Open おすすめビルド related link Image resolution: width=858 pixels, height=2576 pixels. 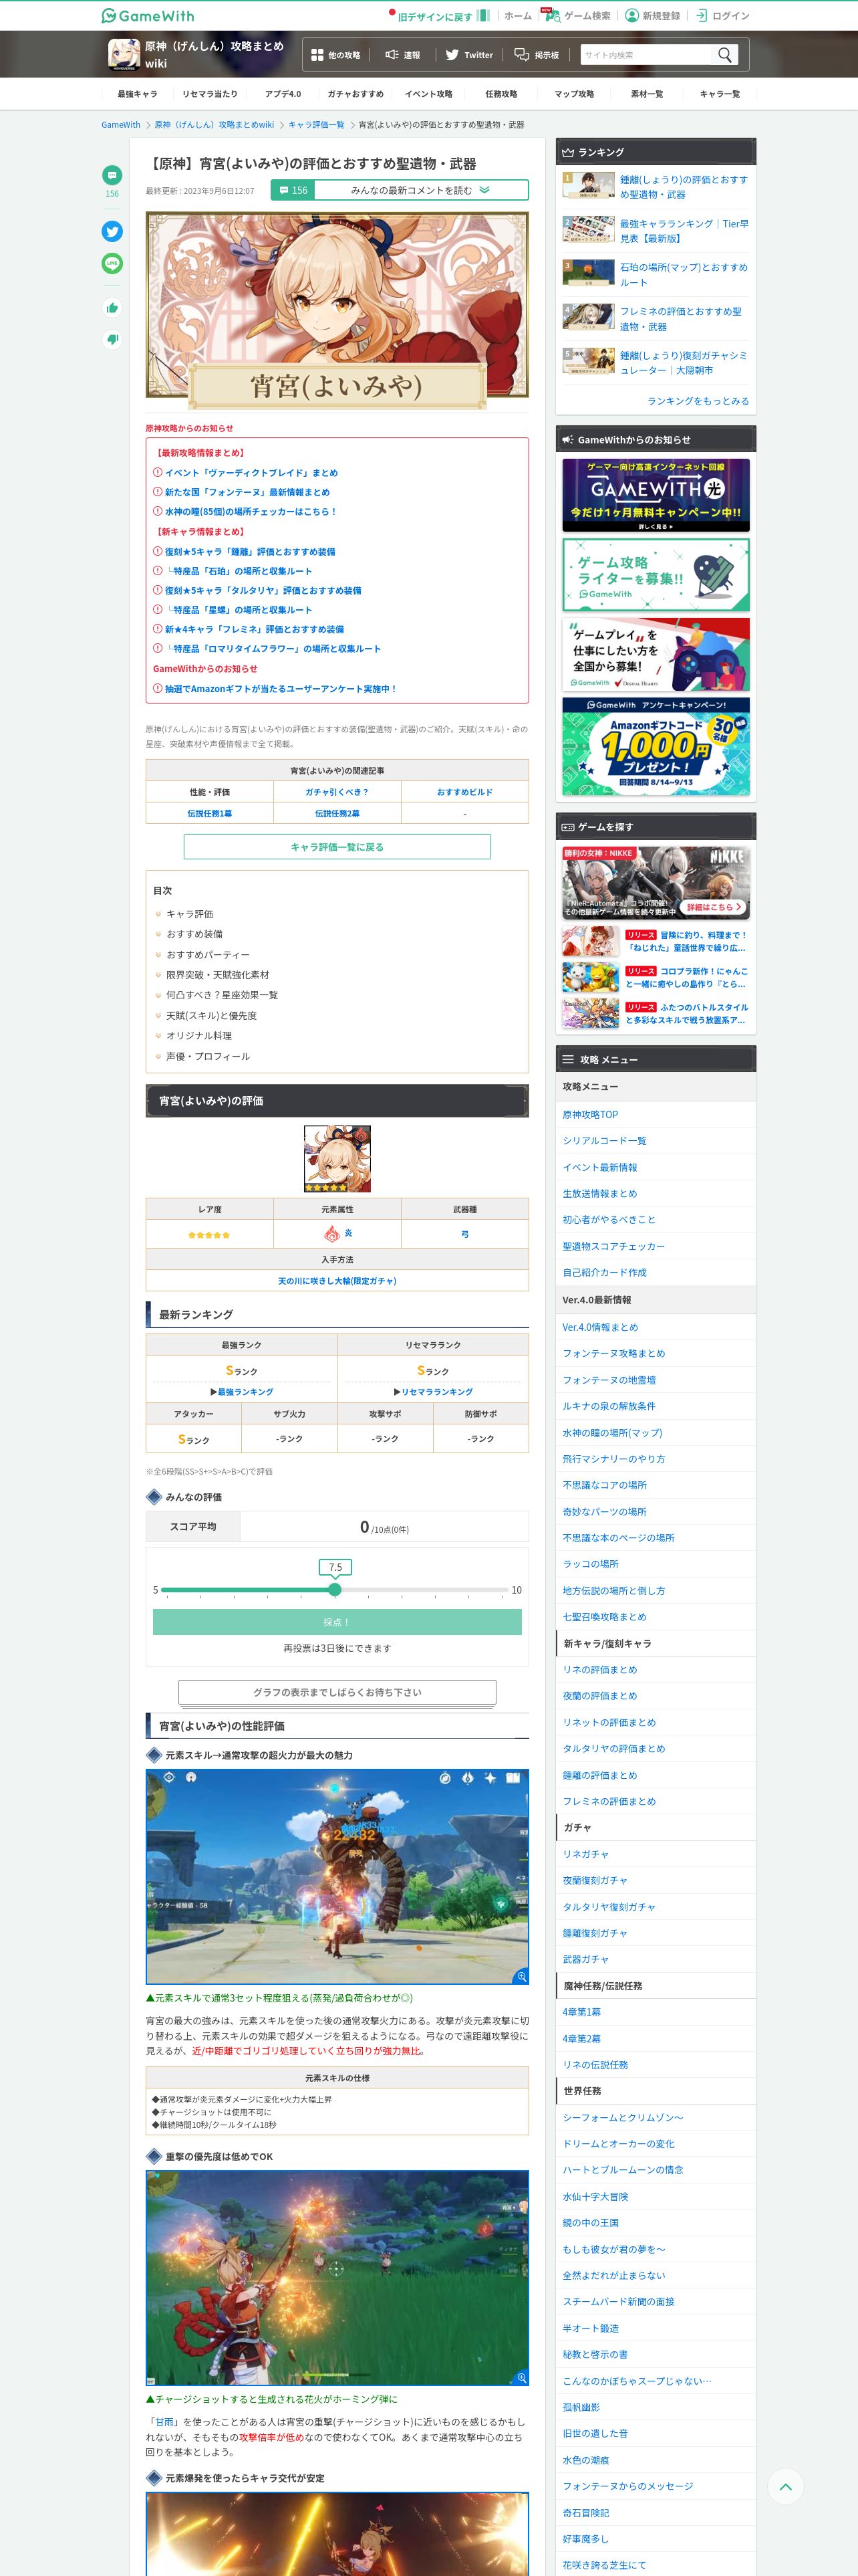(x=464, y=792)
